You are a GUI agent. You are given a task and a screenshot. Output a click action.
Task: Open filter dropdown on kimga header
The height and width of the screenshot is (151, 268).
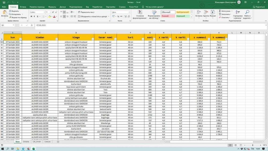93,39
